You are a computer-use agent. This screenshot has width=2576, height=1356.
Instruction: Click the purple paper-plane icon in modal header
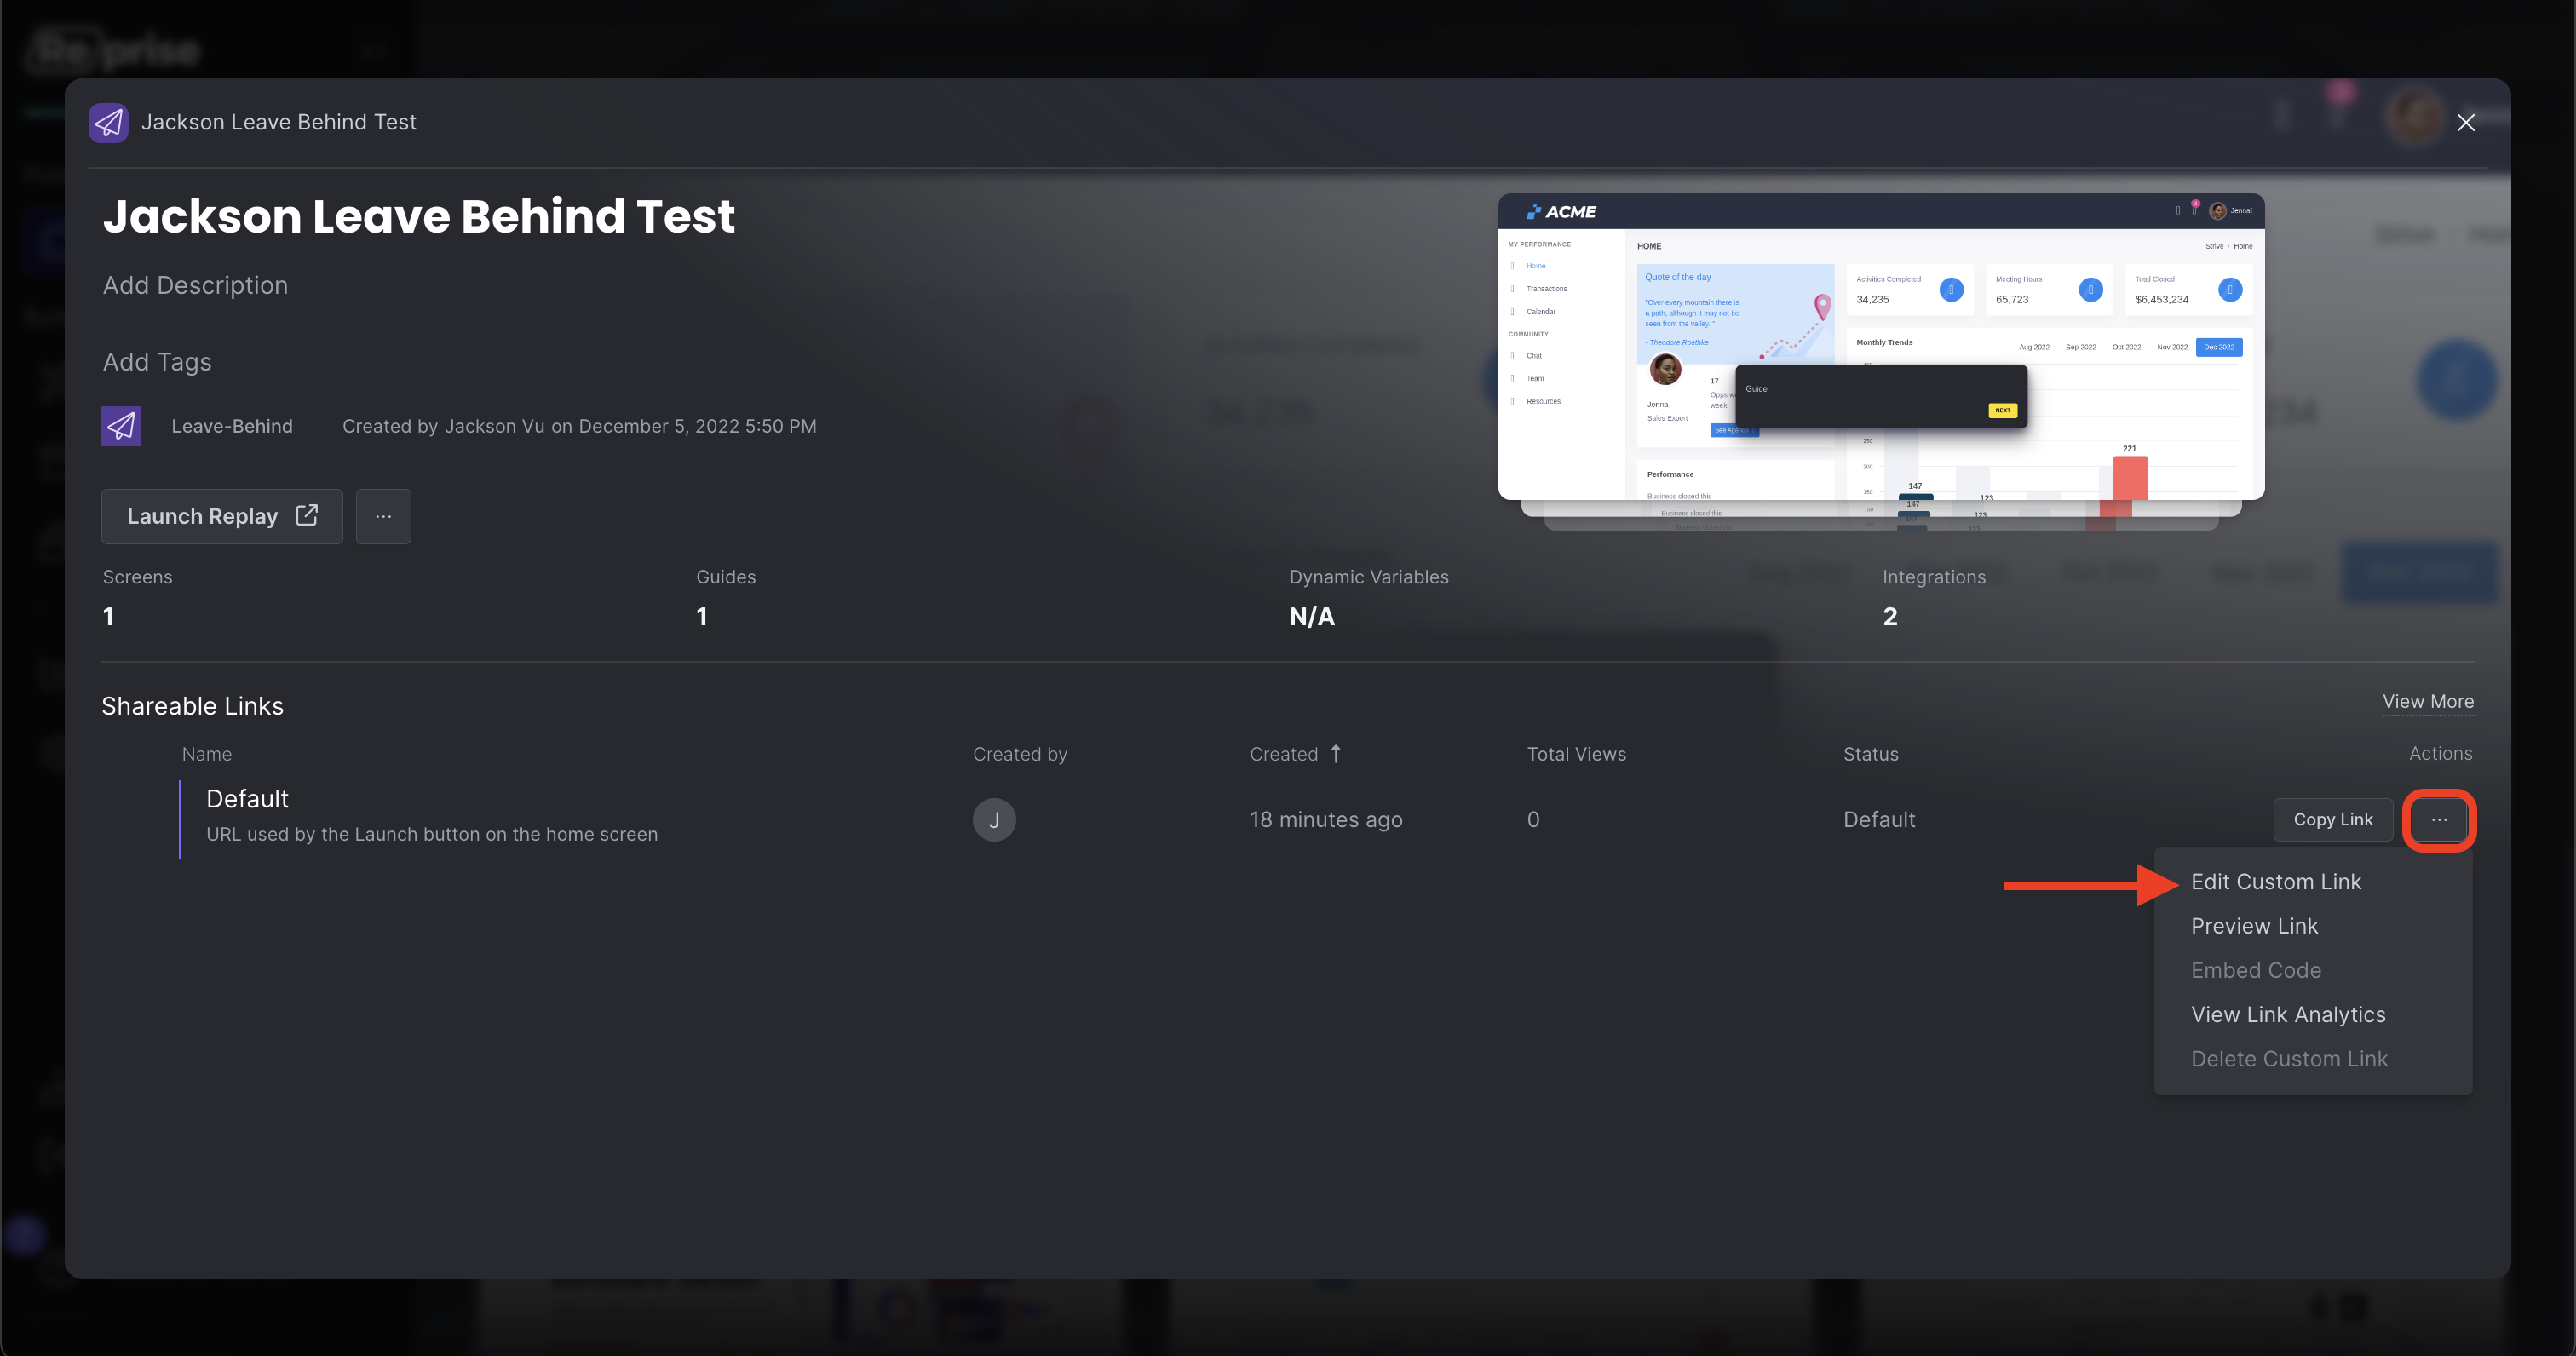click(x=108, y=123)
